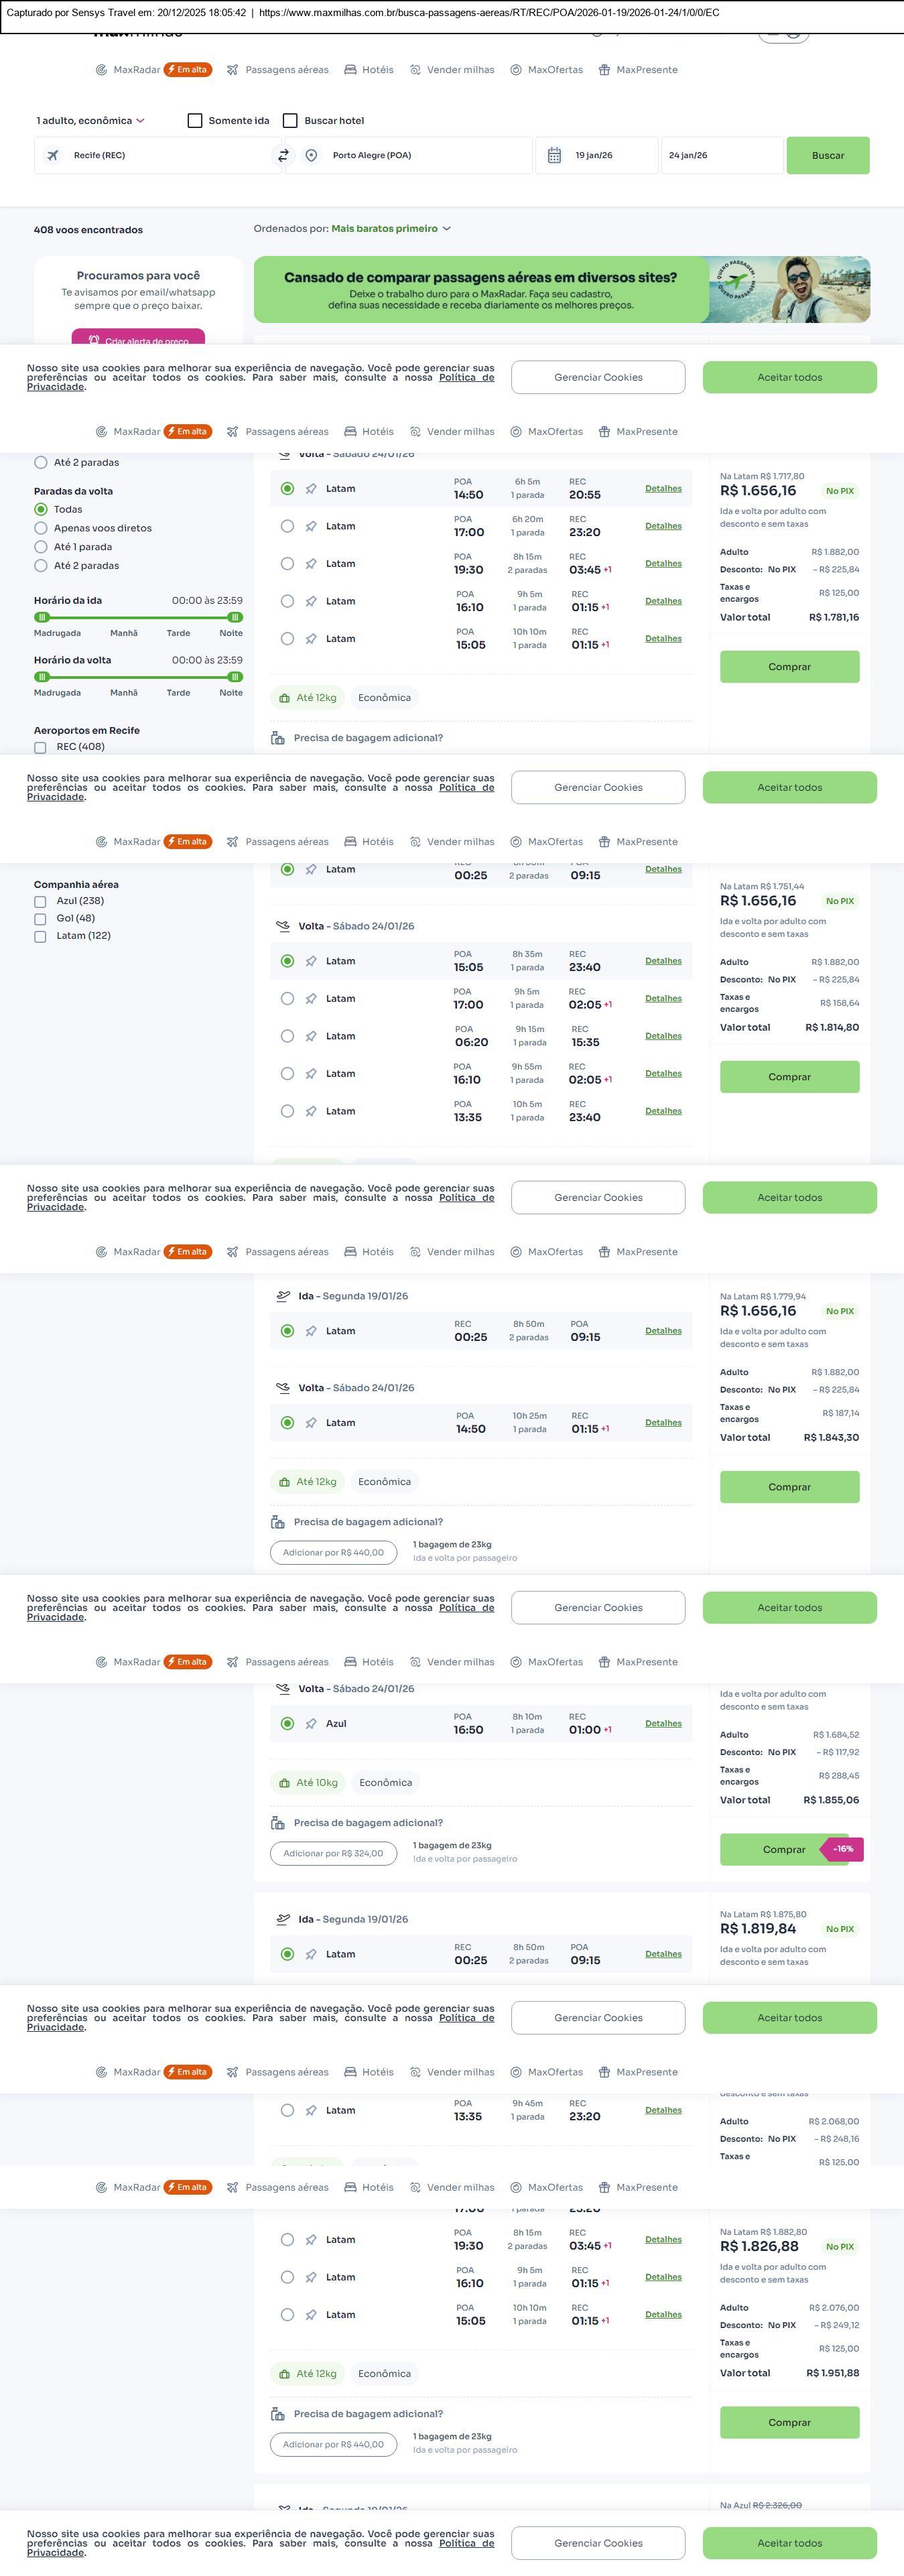The height and width of the screenshot is (2576, 904).
Task: Click the airplane icon beside Recife (REC)
Action: [x=53, y=156]
